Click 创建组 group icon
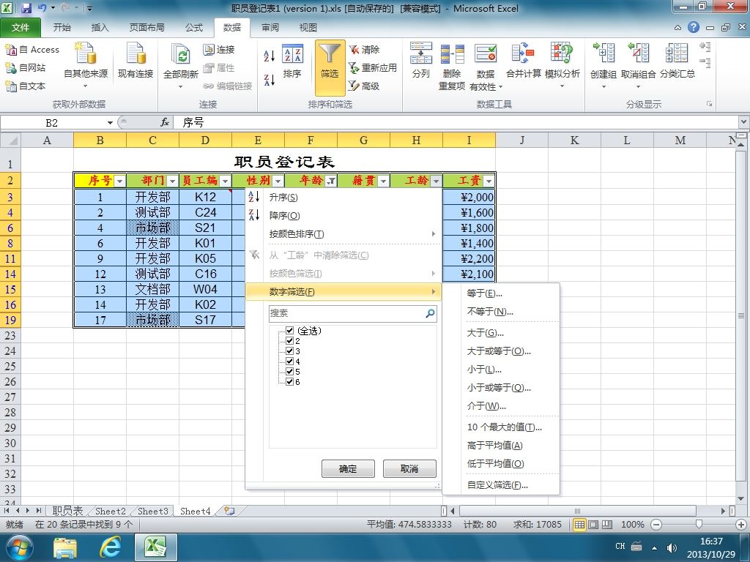The image size is (750, 562). 604,53
